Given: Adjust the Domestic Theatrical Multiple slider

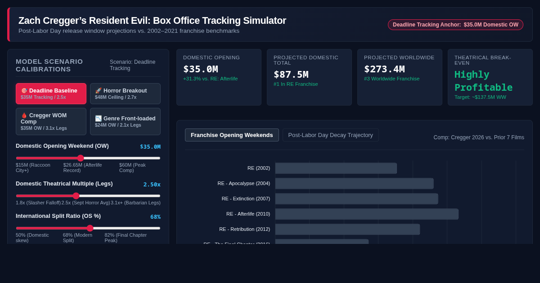Looking at the screenshot, I should [x=88, y=196].
